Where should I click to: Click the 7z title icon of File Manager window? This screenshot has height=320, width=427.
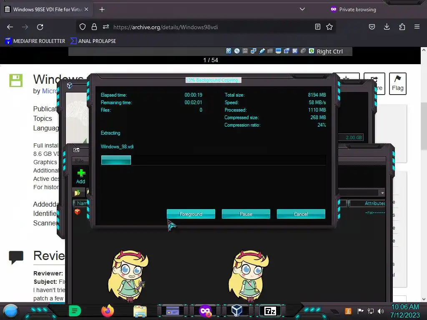pyautogui.click(x=76, y=150)
